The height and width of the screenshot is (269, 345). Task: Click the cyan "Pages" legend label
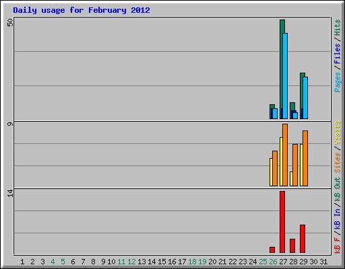point(337,82)
